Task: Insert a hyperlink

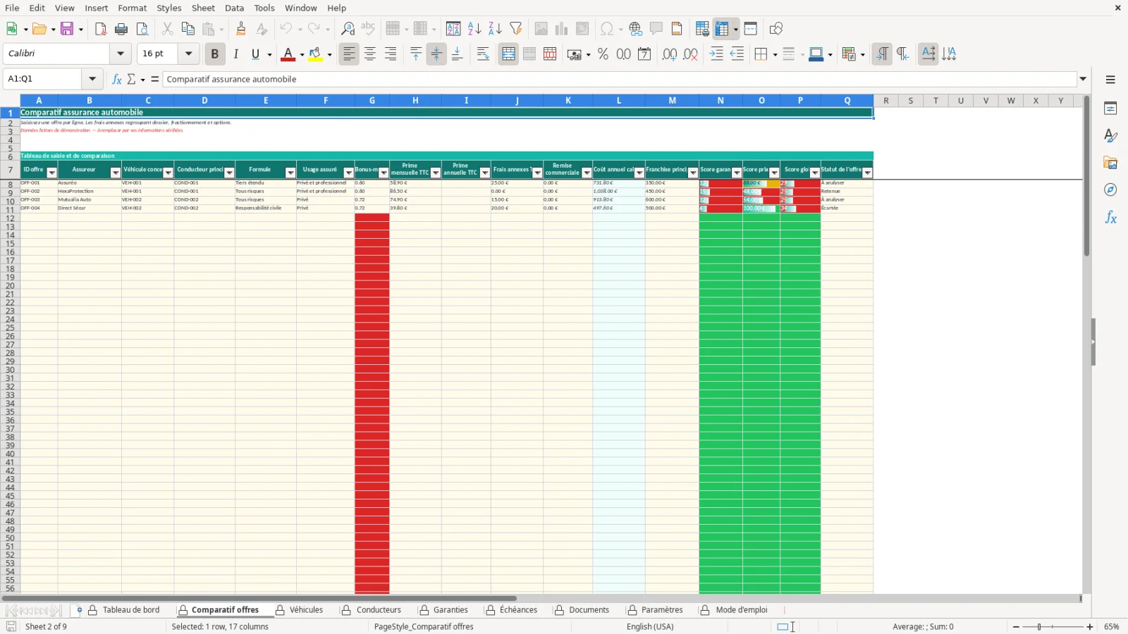Action: pyautogui.click(x=636, y=29)
